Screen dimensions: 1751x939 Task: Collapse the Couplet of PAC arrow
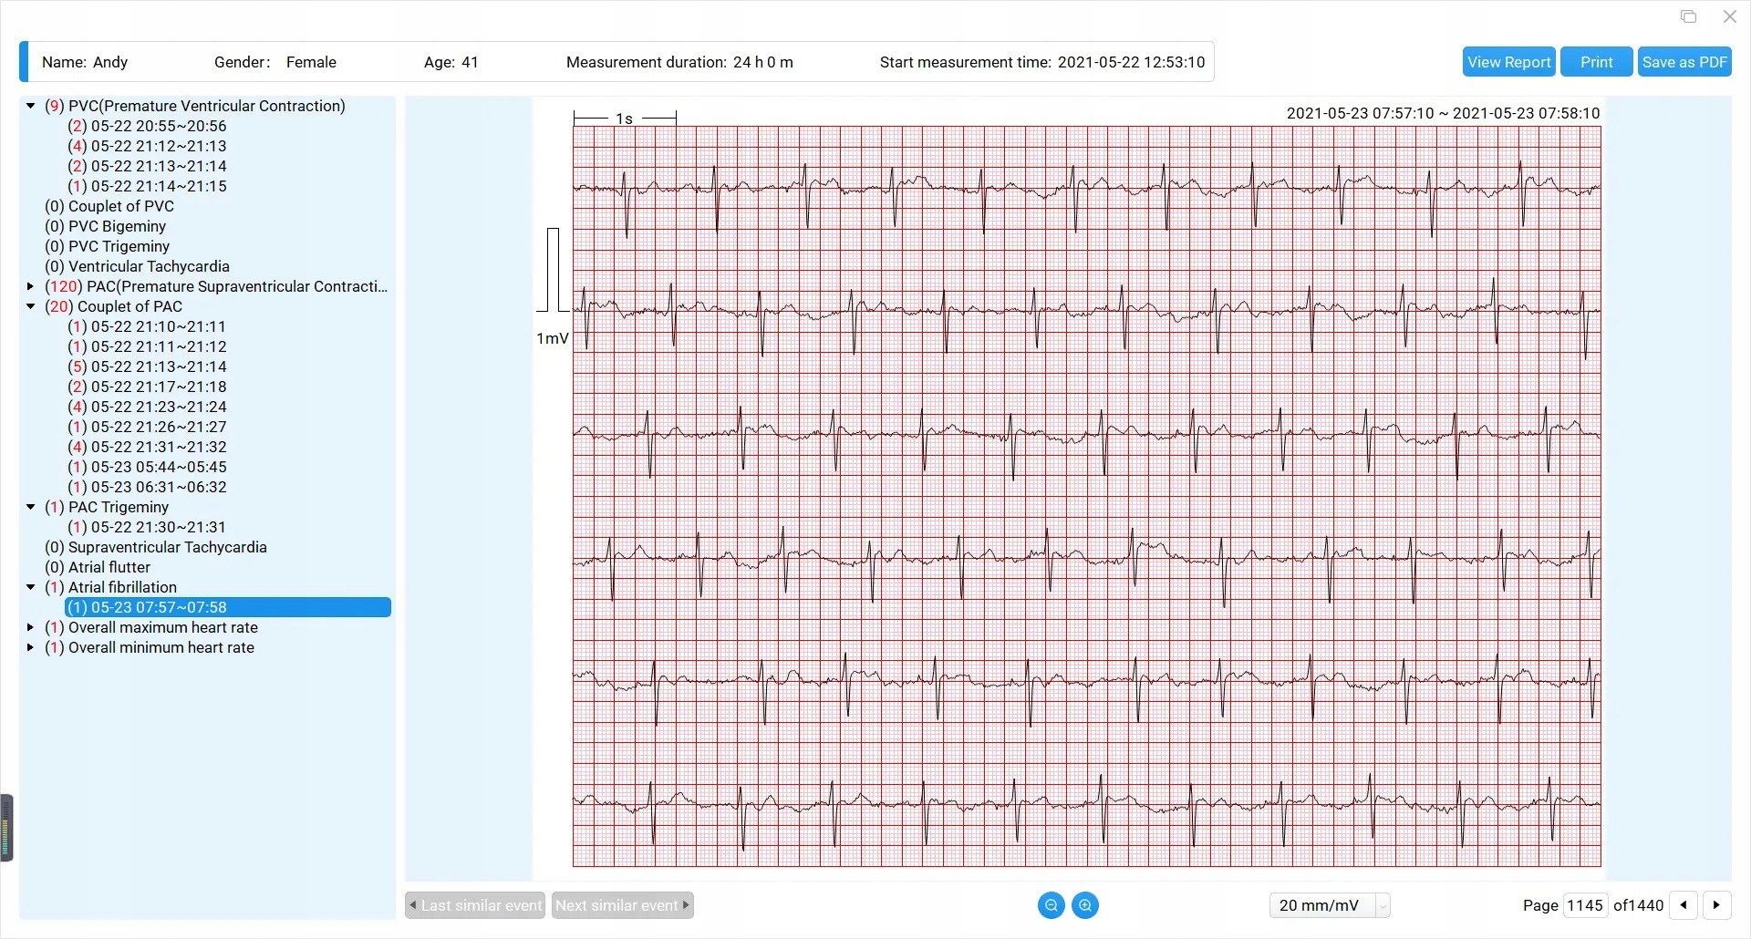(x=30, y=306)
